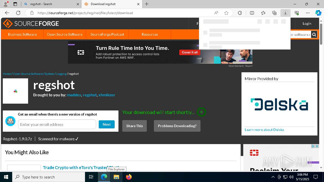
Task: Click the Problems Downloading? button
Action: 177,126
